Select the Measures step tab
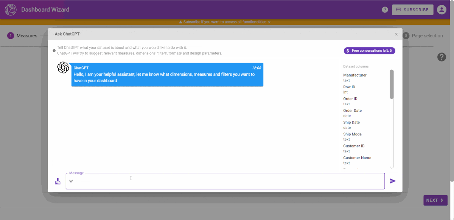Screen dimensions: 454x220 [23, 36]
